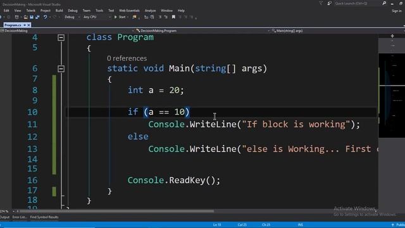This screenshot has height=228, width=405.
Task: Click the split editor handle above scrollbar
Action: point(392,36)
